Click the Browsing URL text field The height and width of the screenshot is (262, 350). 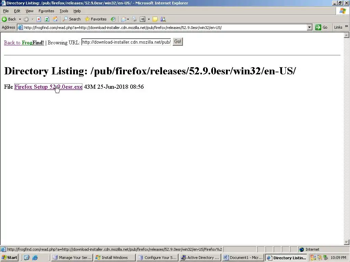pyautogui.click(x=126, y=42)
